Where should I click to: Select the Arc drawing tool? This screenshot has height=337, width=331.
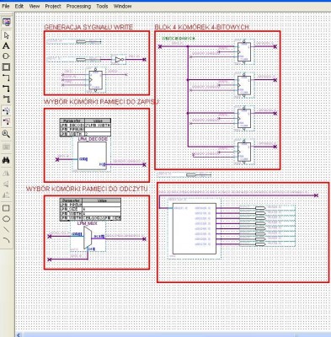(6, 240)
